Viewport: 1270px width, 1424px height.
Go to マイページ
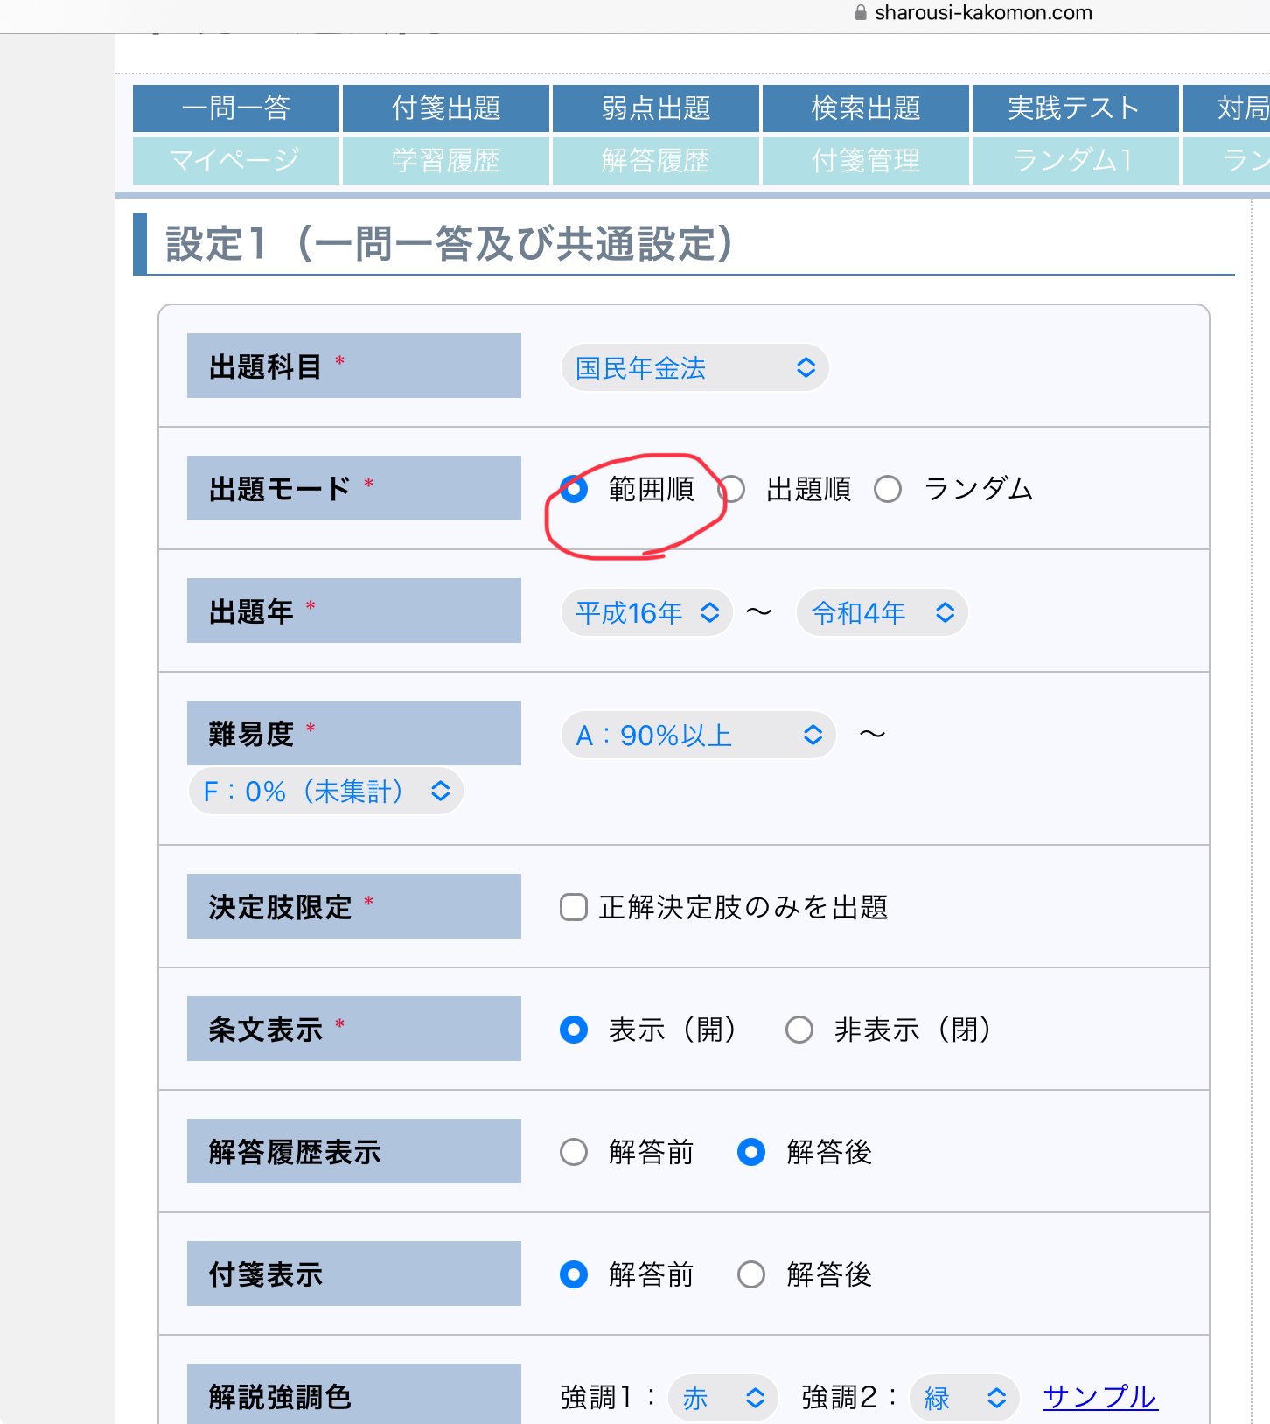point(236,160)
